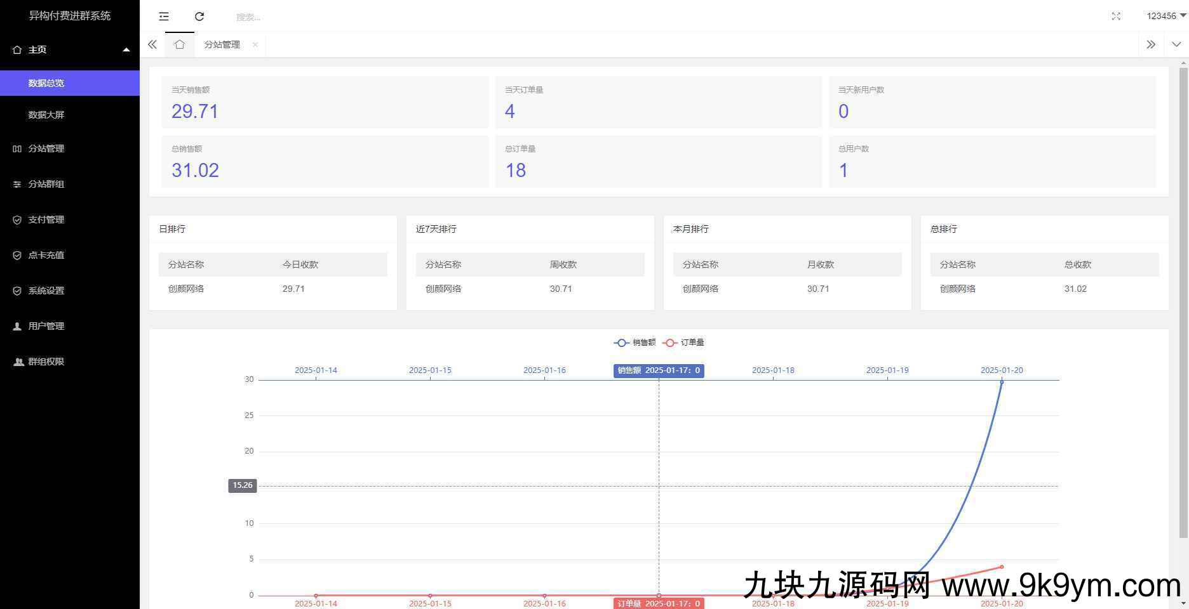Toggle the 订单量 series in the chart legend
This screenshot has width=1189, height=609.
pyautogui.click(x=683, y=343)
